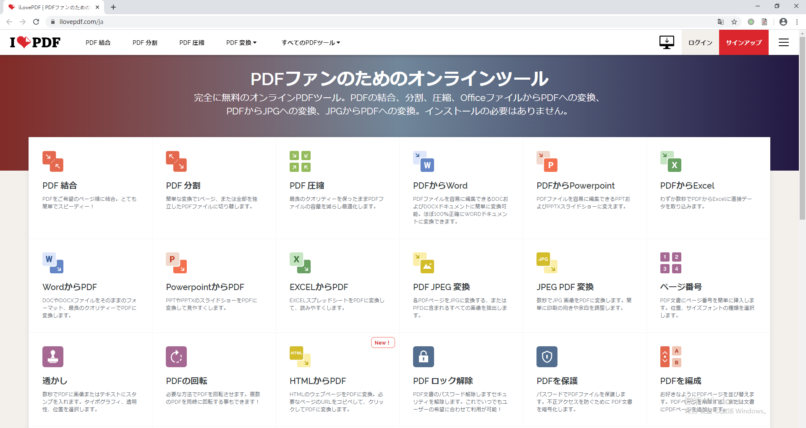Click the JPEG PDF 変換 tool icon
Viewport: 806px width, 428px height.
(547, 263)
